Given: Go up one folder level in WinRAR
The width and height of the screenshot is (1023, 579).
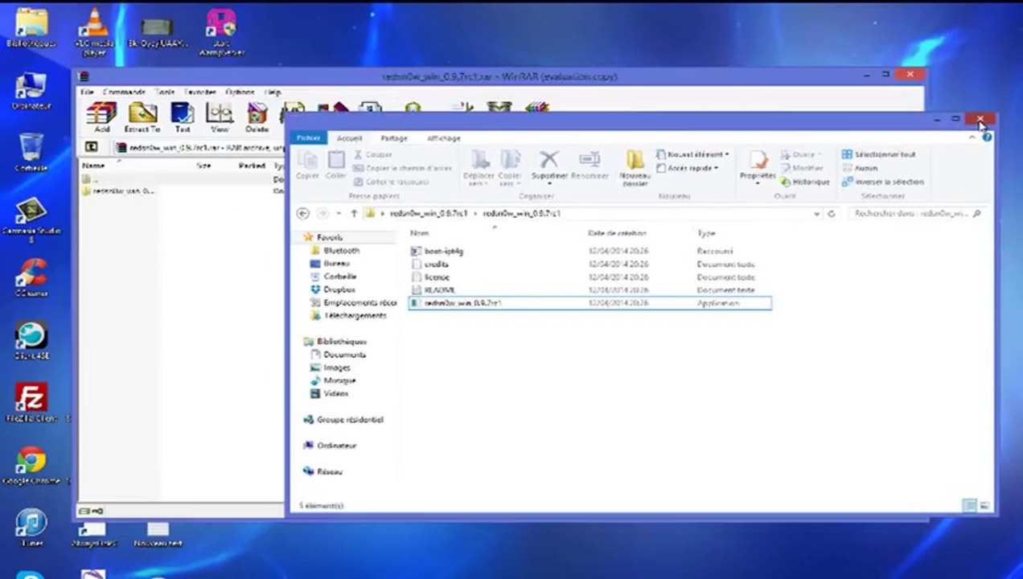Looking at the screenshot, I should (x=91, y=147).
